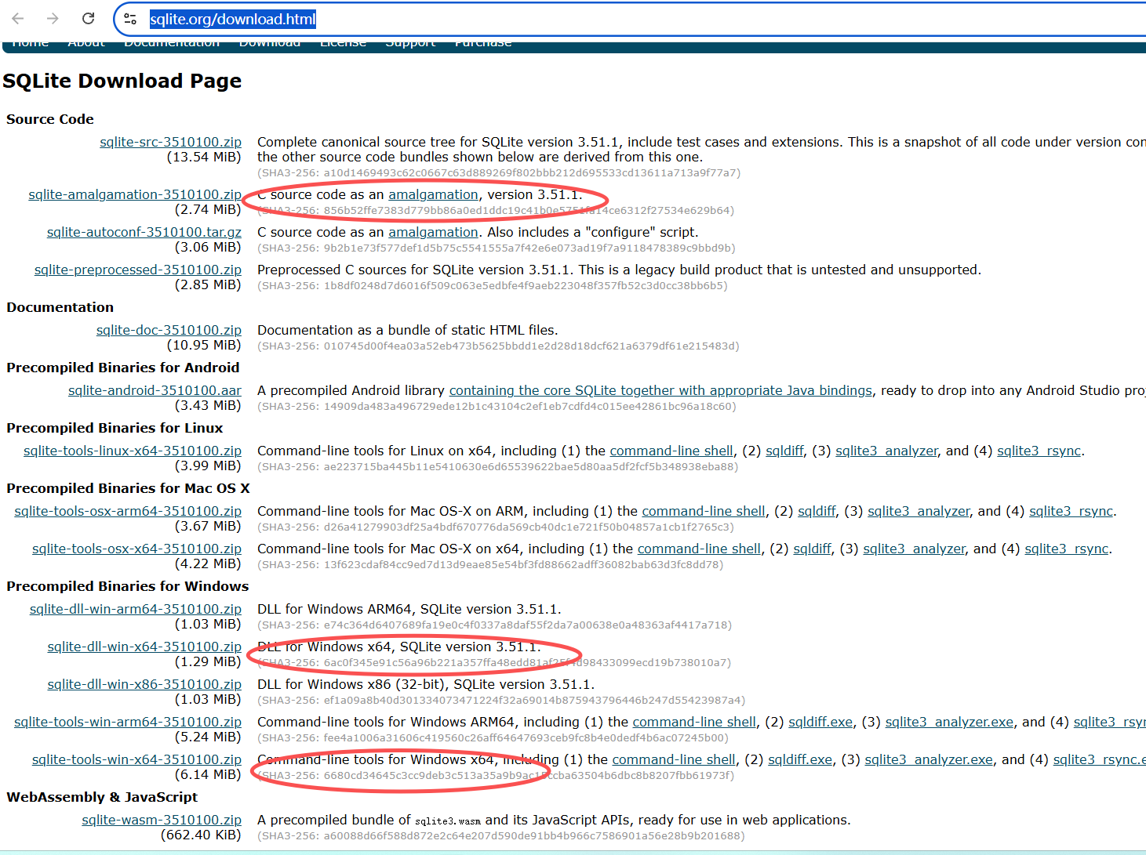
Task: Click "Precompiled Binaries for Mac OS X" heading
Action: coord(128,488)
